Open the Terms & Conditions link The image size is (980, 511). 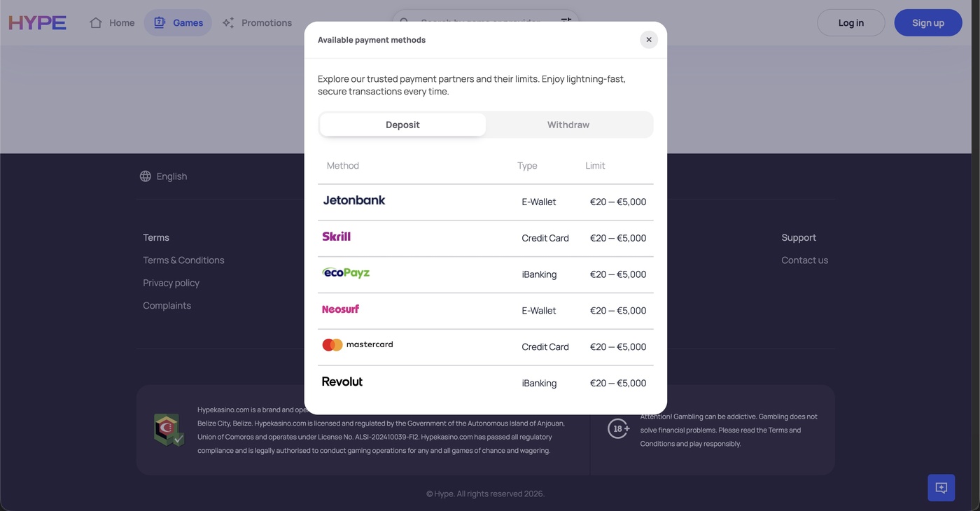click(183, 260)
